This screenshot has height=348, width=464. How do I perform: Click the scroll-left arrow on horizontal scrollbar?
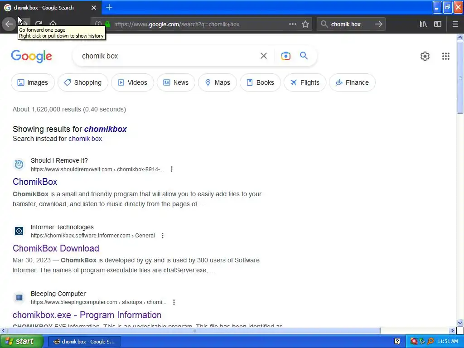coord(3,330)
